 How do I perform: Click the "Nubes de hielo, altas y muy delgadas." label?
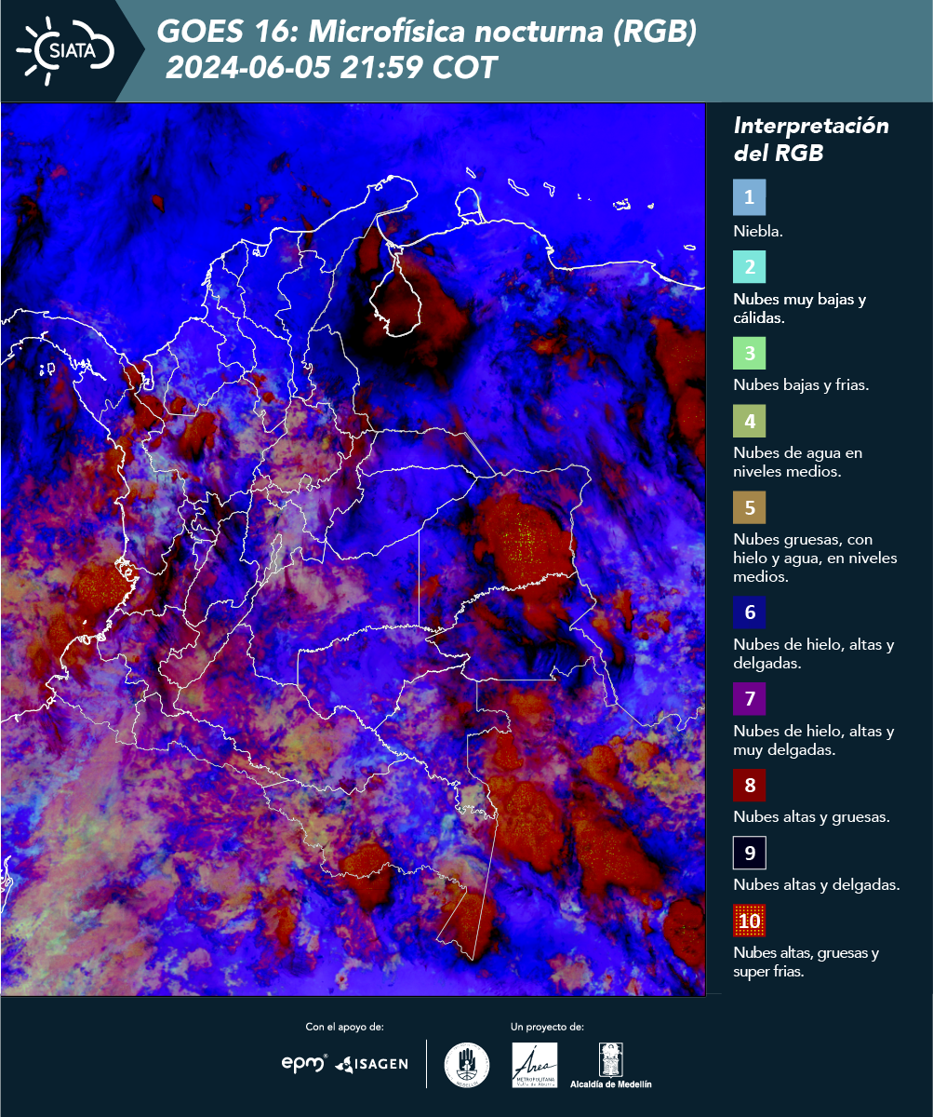click(814, 740)
